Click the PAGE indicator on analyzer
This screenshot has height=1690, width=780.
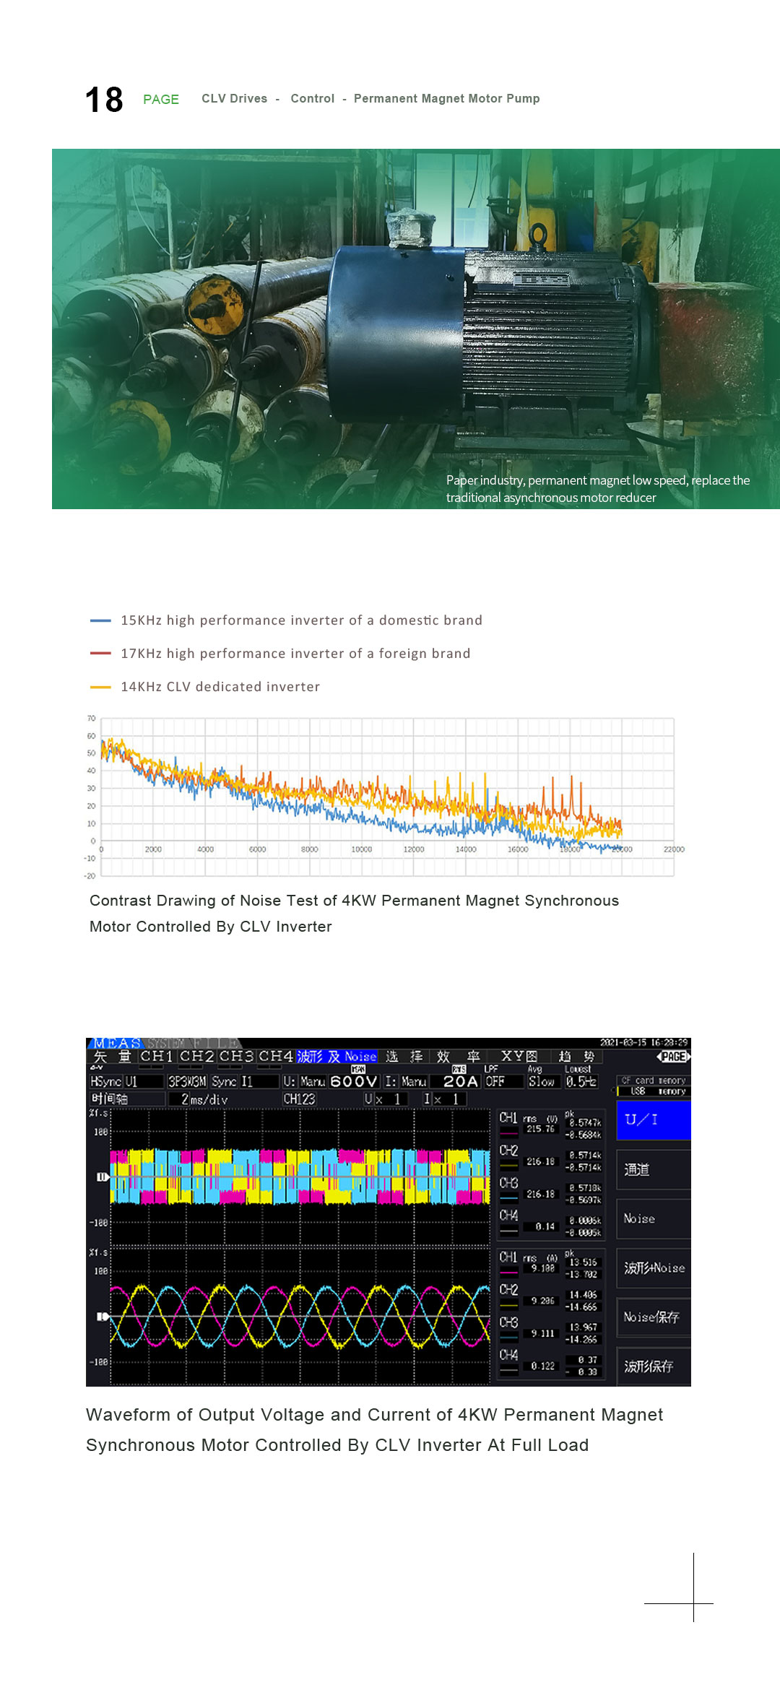pyautogui.click(x=674, y=1057)
